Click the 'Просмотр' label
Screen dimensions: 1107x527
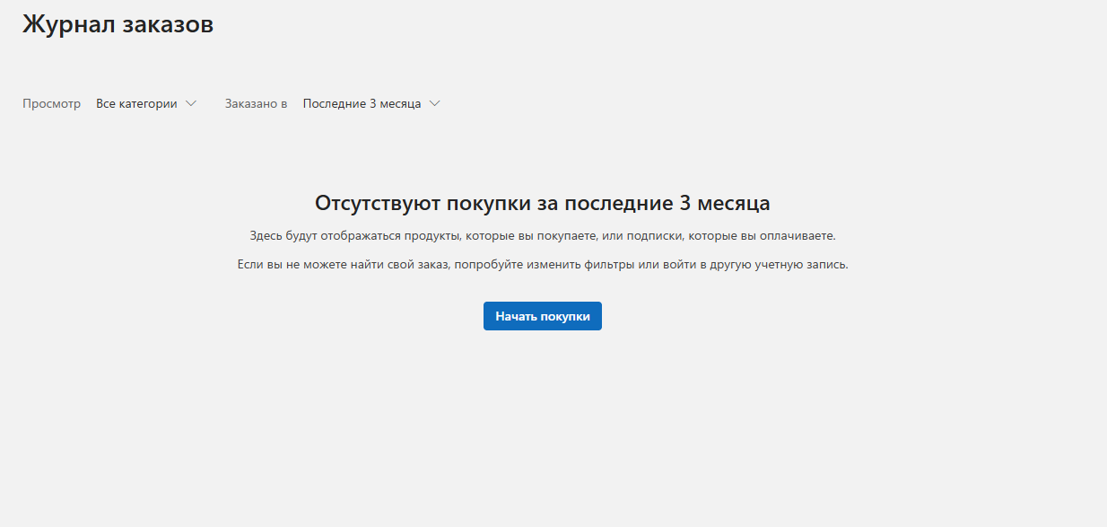[x=51, y=104]
